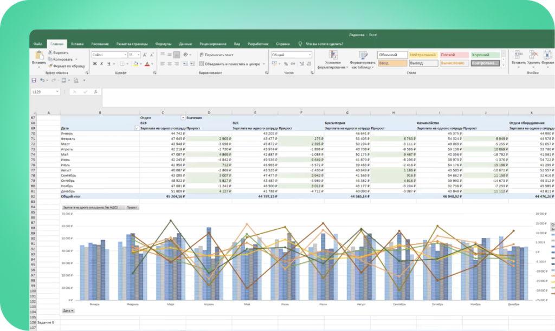The image size is (555, 331).
Task: Switch to the 'Данные' tab
Action: 185,44
